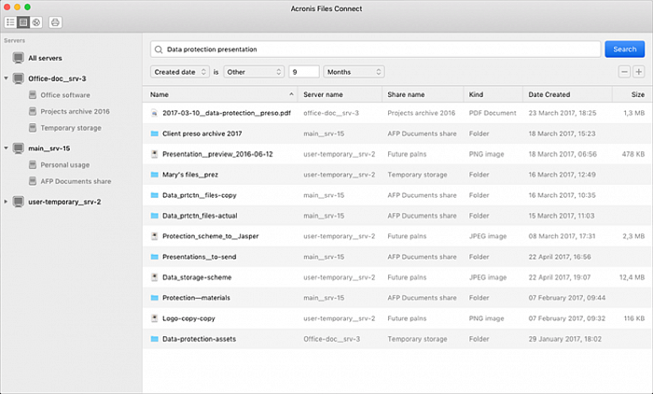Sort by the Share name column header
The width and height of the screenshot is (653, 394).
(x=423, y=94)
